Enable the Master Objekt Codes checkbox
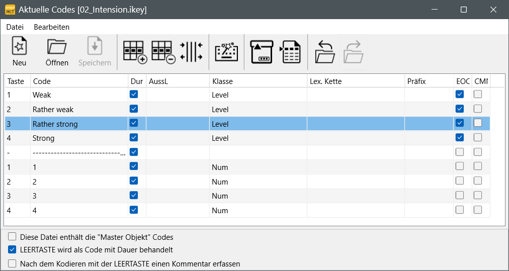 point(12,236)
